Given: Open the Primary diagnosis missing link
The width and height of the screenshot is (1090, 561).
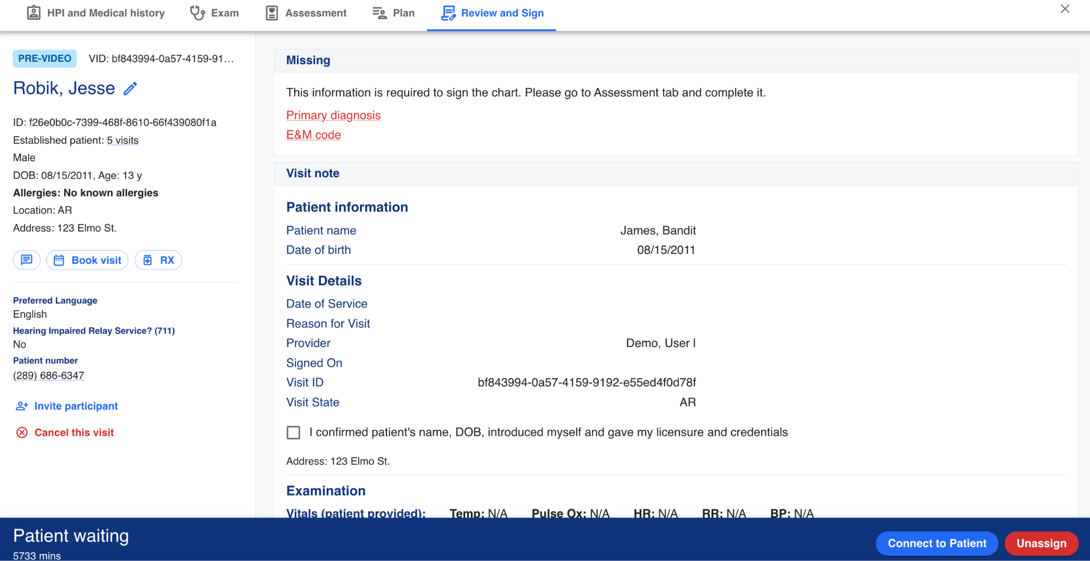Looking at the screenshot, I should click(x=333, y=115).
